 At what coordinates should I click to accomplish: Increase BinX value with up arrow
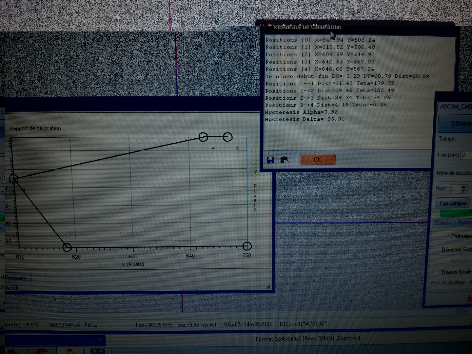pyautogui.click(x=463, y=187)
